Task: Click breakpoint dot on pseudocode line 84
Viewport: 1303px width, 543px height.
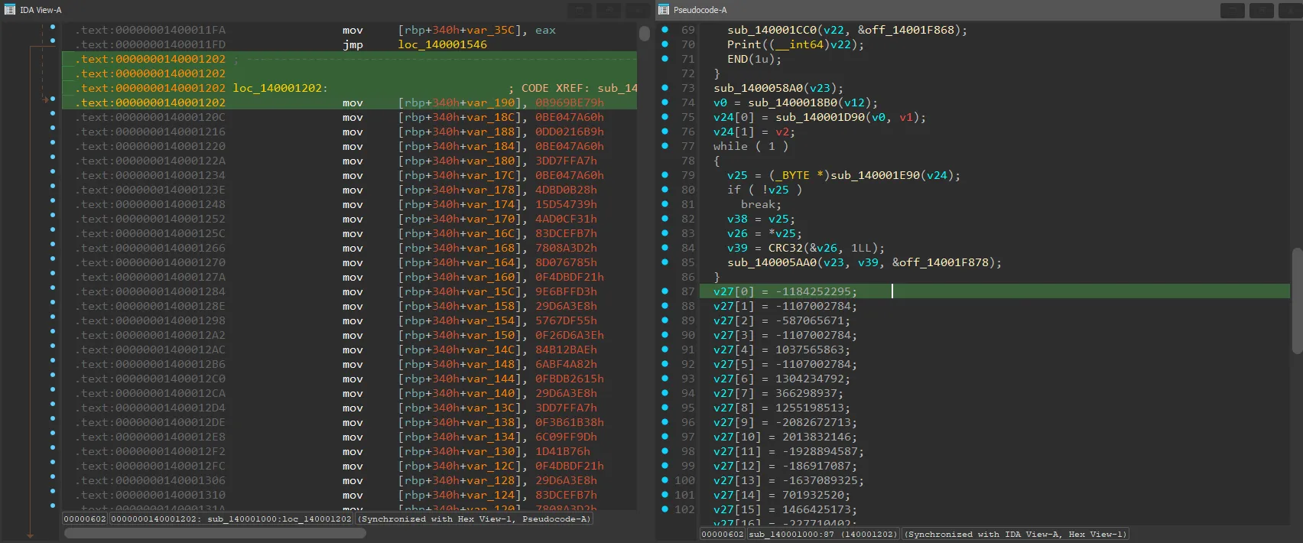Action: pos(664,248)
